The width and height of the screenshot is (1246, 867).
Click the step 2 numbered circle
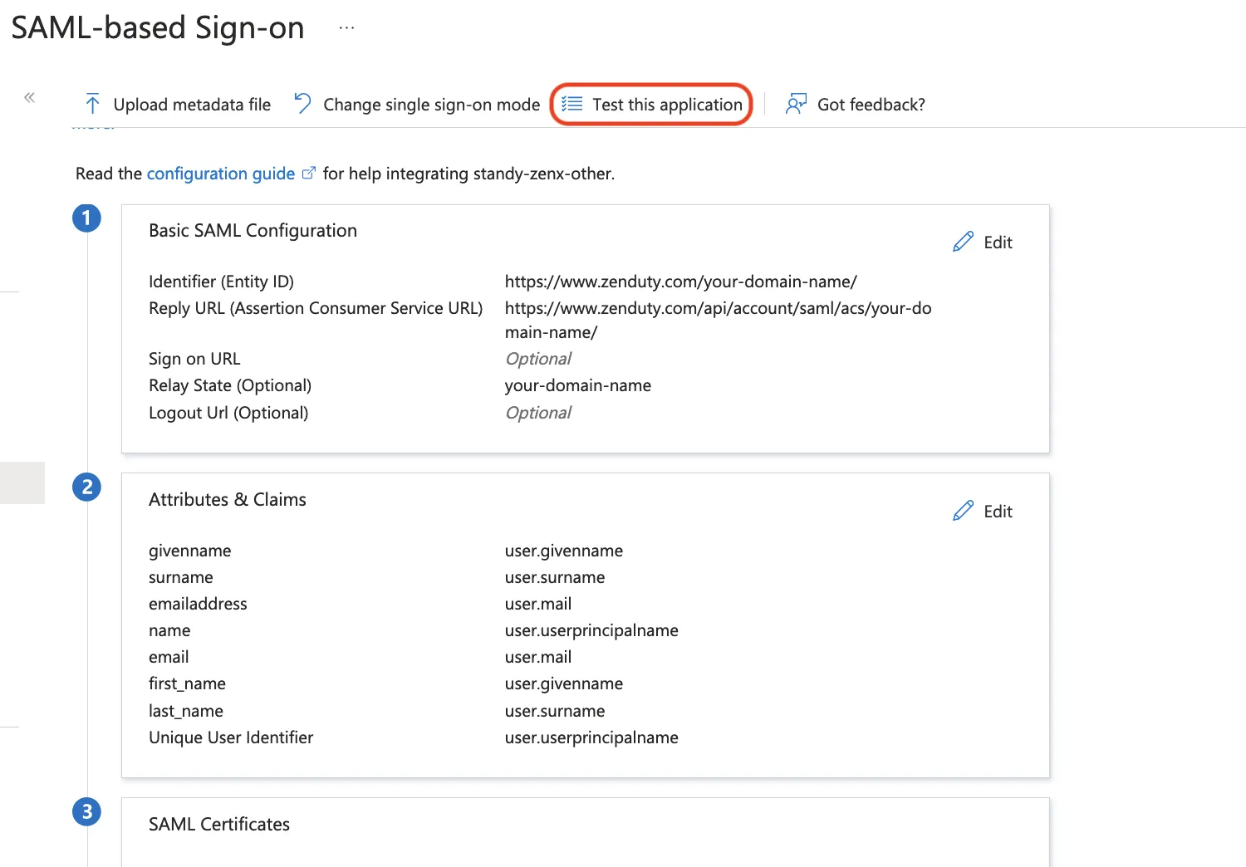(87, 487)
